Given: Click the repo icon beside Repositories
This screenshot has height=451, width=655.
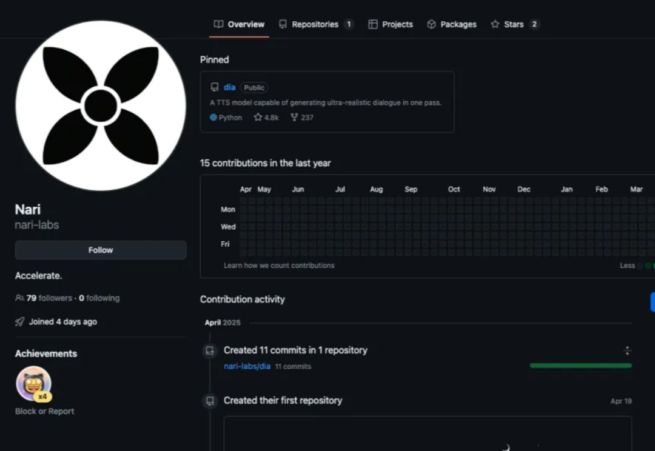Looking at the screenshot, I should click(x=283, y=24).
